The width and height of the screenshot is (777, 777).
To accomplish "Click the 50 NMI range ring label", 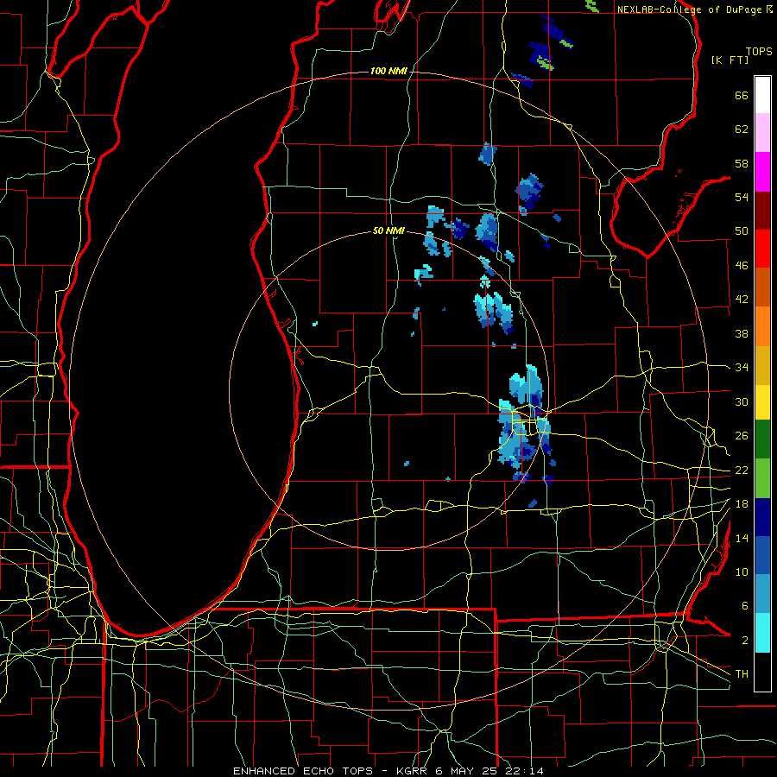I will pyautogui.click(x=388, y=231).
